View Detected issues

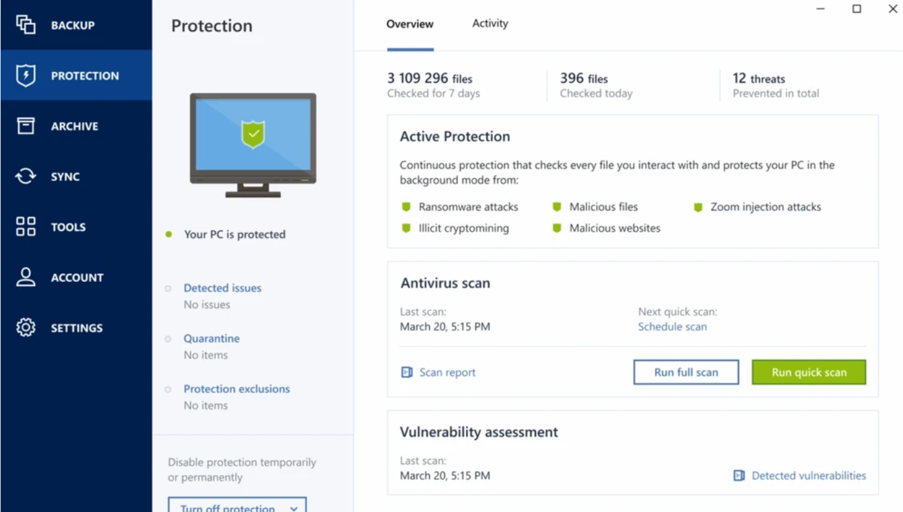pyautogui.click(x=222, y=287)
